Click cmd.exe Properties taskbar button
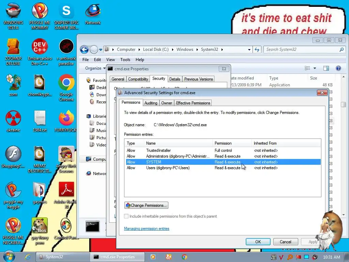Image resolution: width=349 pixels, height=262 pixels. [117, 257]
